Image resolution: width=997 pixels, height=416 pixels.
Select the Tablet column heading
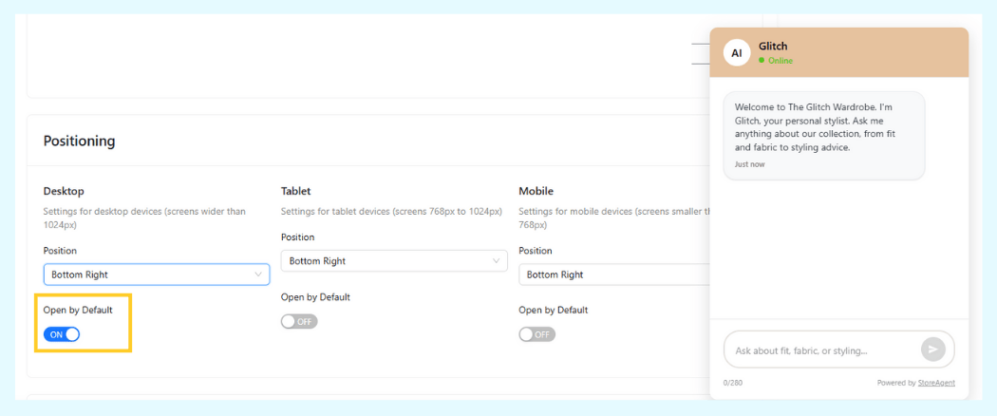(295, 191)
